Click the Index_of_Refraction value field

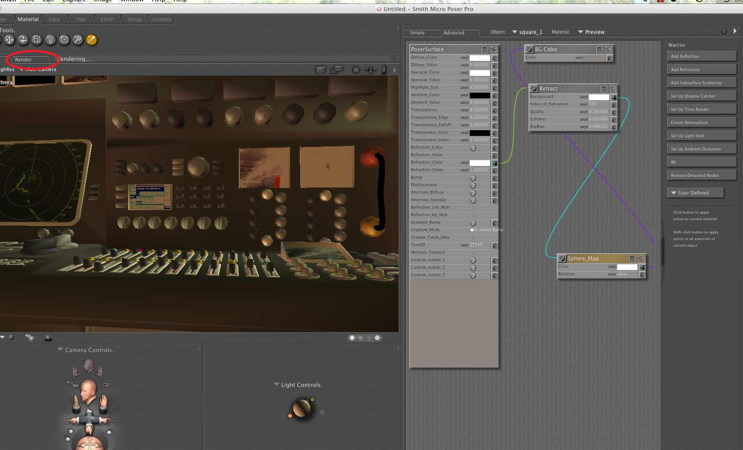coord(598,104)
